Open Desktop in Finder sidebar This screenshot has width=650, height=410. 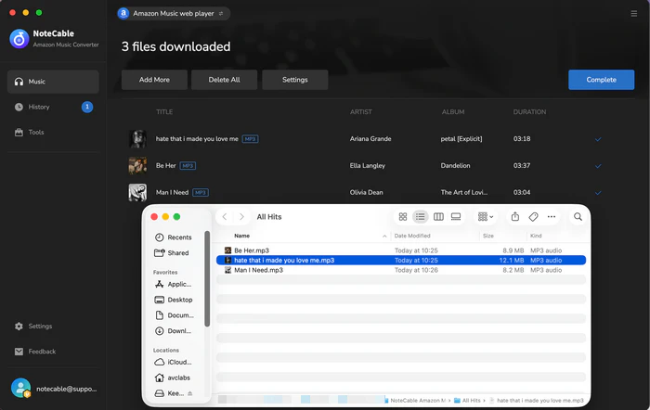click(x=174, y=300)
